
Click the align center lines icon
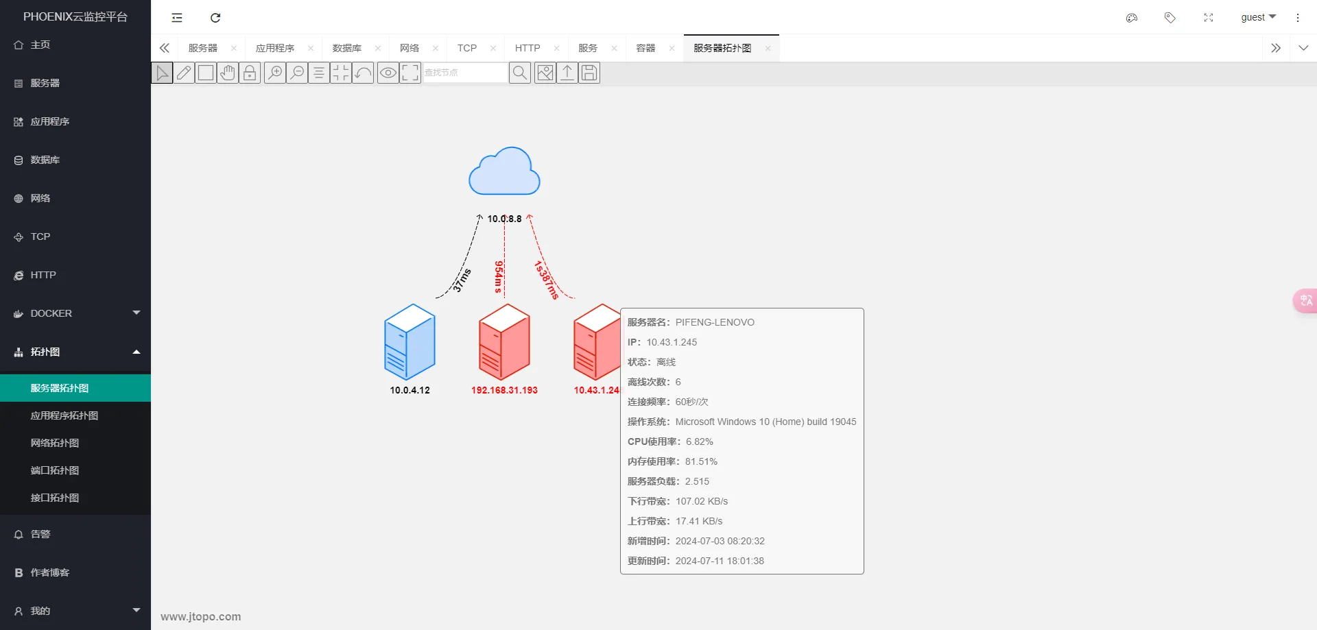point(319,73)
